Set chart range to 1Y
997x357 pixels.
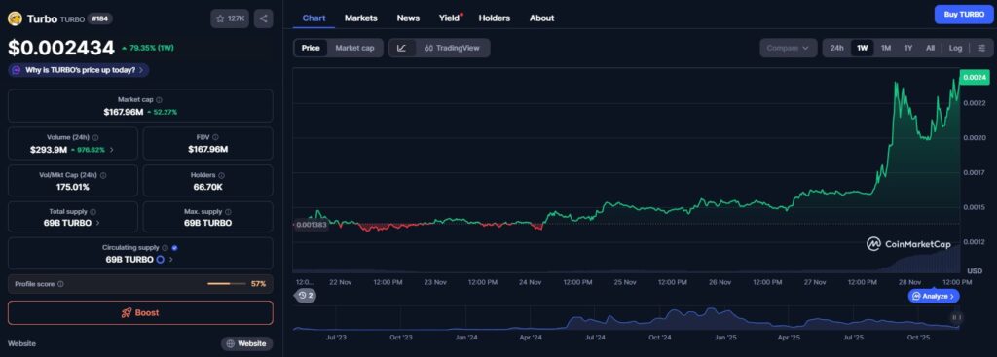[908, 48]
